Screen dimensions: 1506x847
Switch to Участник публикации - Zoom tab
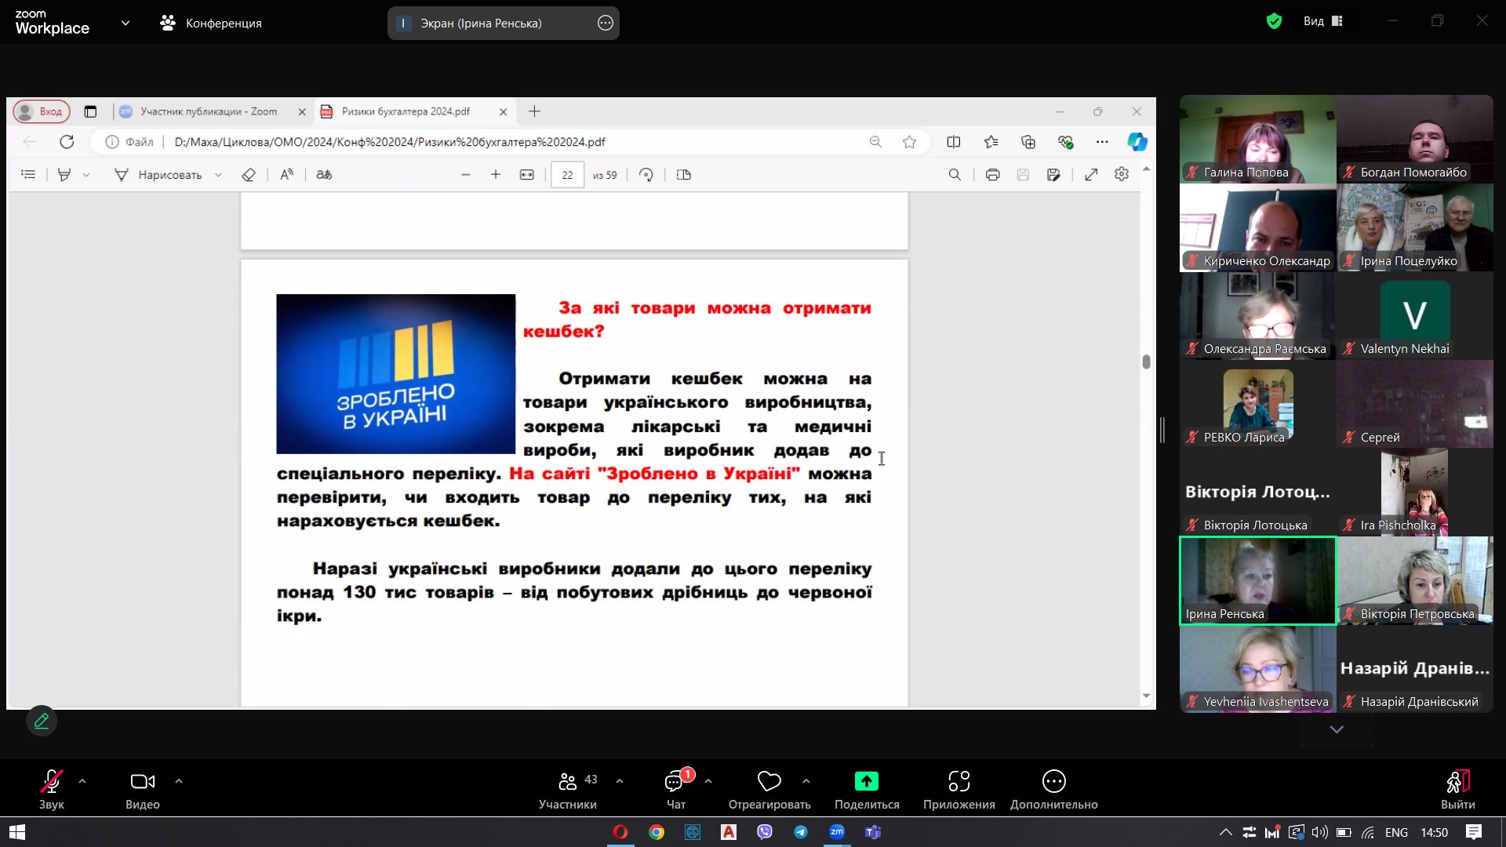[x=209, y=111]
